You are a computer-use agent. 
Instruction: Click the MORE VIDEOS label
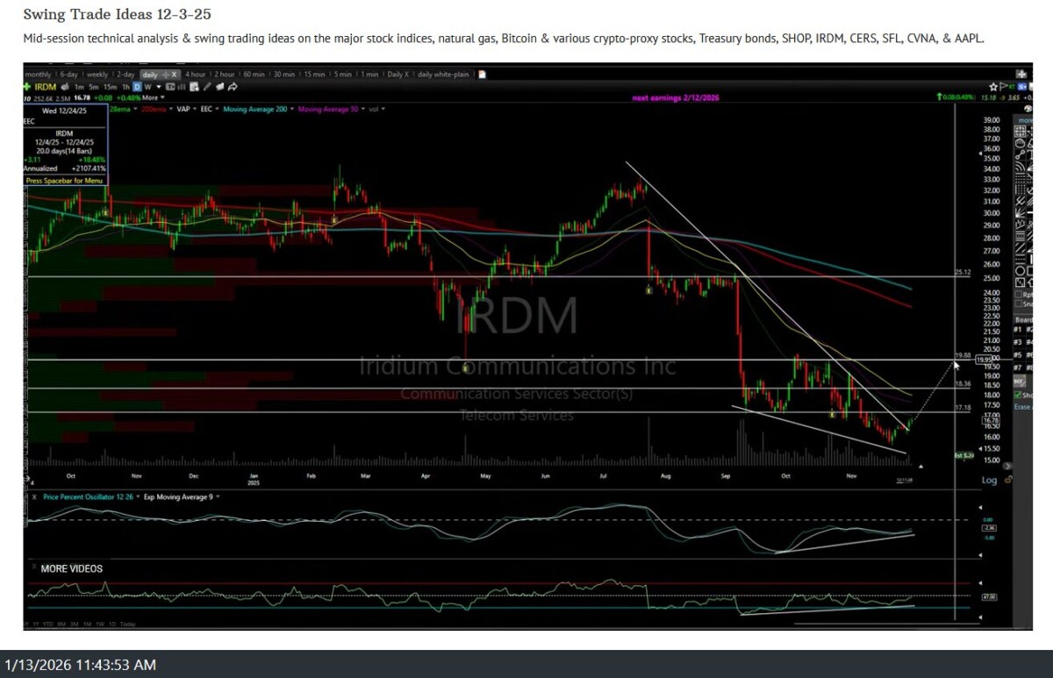point(72,568)
